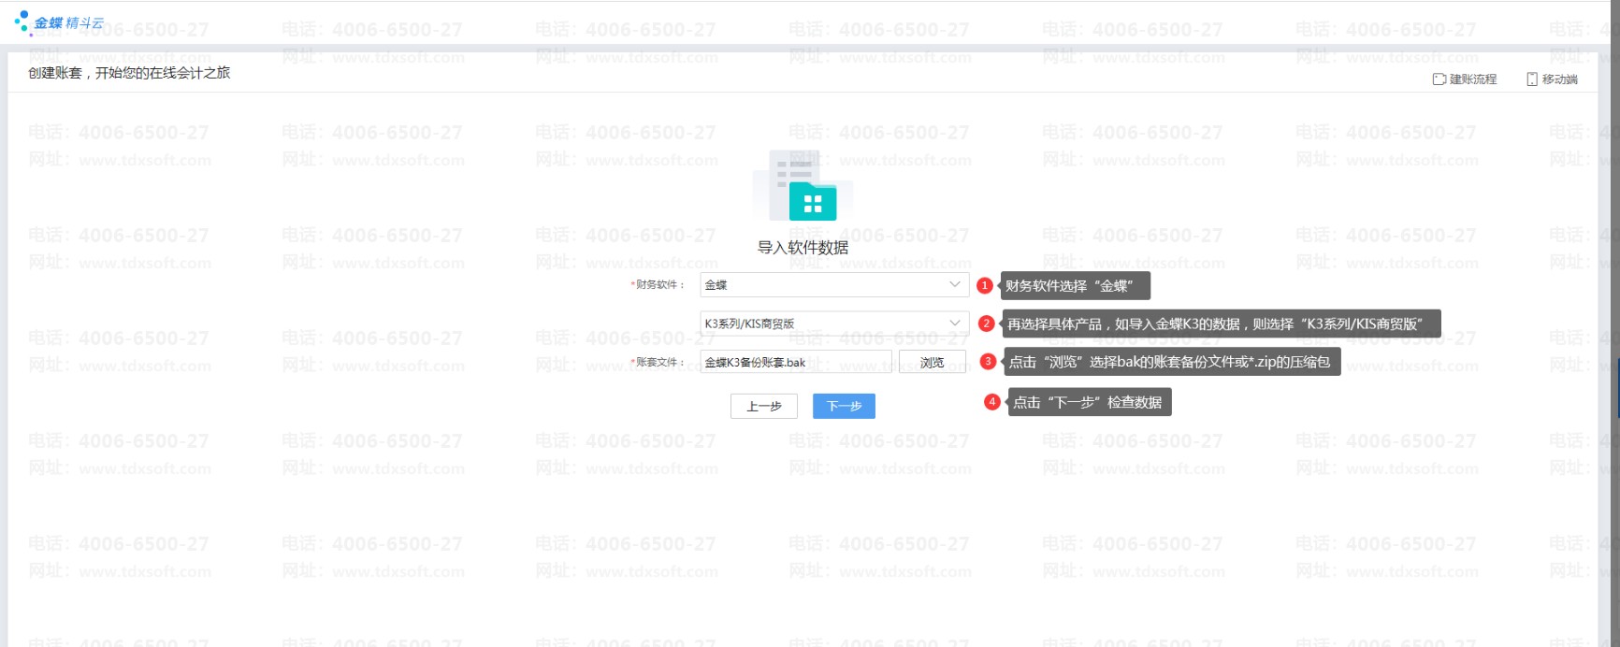Expand the 财务软件 dropdown showing 金蝶
1620x647 pixels.
[x=834, y=284]
